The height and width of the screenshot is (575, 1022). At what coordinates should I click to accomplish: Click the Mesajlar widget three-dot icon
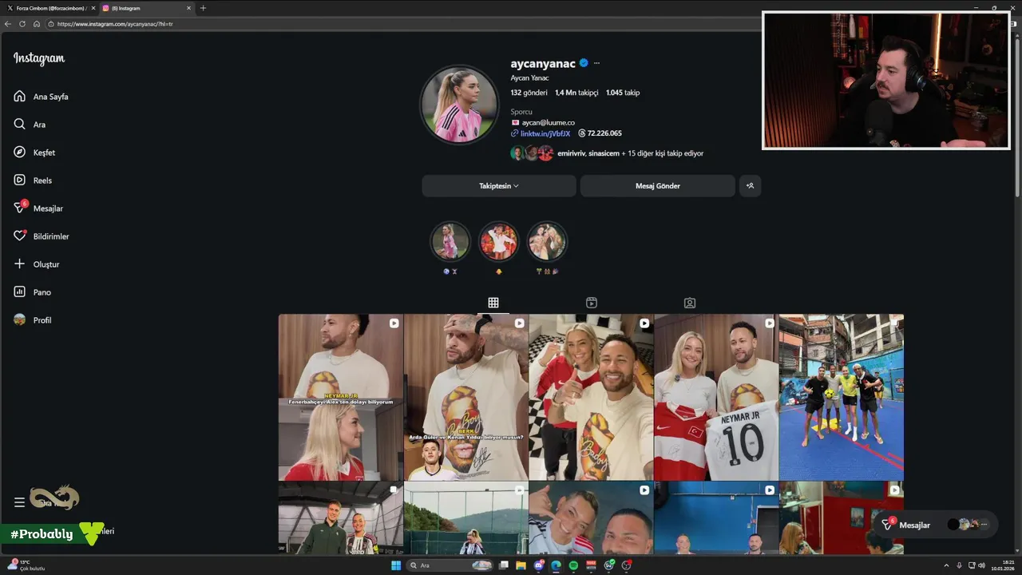pyautogui.click(x=984, y=525)
